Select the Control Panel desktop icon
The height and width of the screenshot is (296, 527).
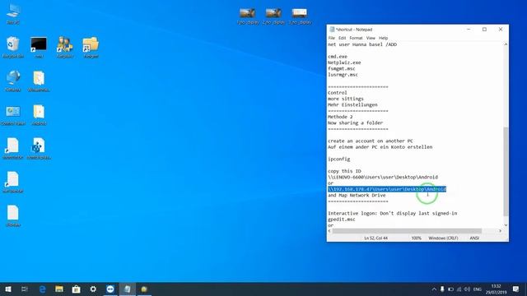13,115
